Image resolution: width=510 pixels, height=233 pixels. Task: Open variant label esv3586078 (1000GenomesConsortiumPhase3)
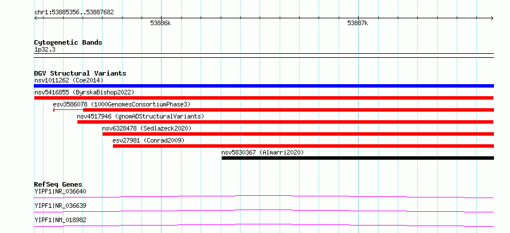tap(121, 104)
